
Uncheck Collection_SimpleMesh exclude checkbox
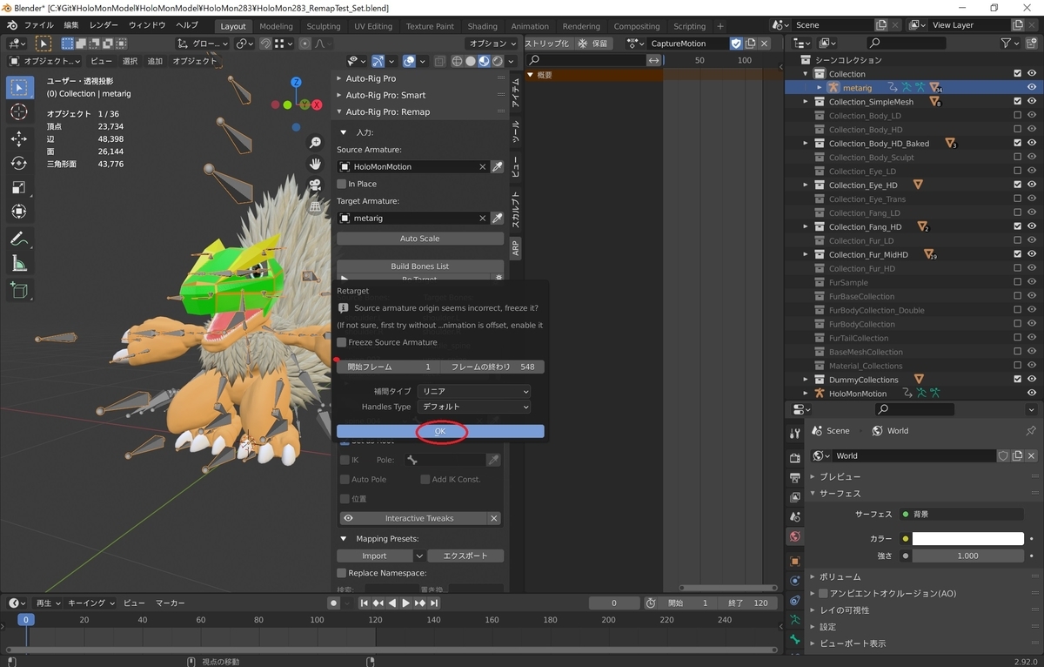pos(1018,102)
